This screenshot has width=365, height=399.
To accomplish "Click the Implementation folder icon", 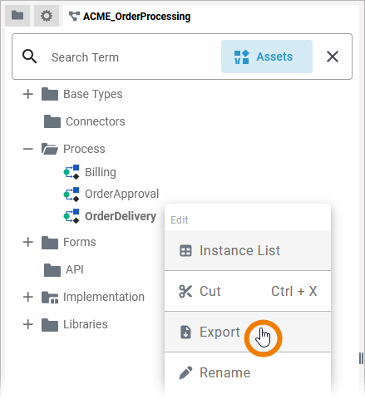I will pyautogui.click(x=50, y=298).
